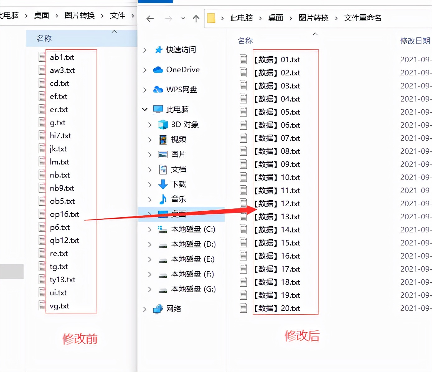432x372 pixels.
Task: Open the 音乐 music icon
Action: point(163,199)
